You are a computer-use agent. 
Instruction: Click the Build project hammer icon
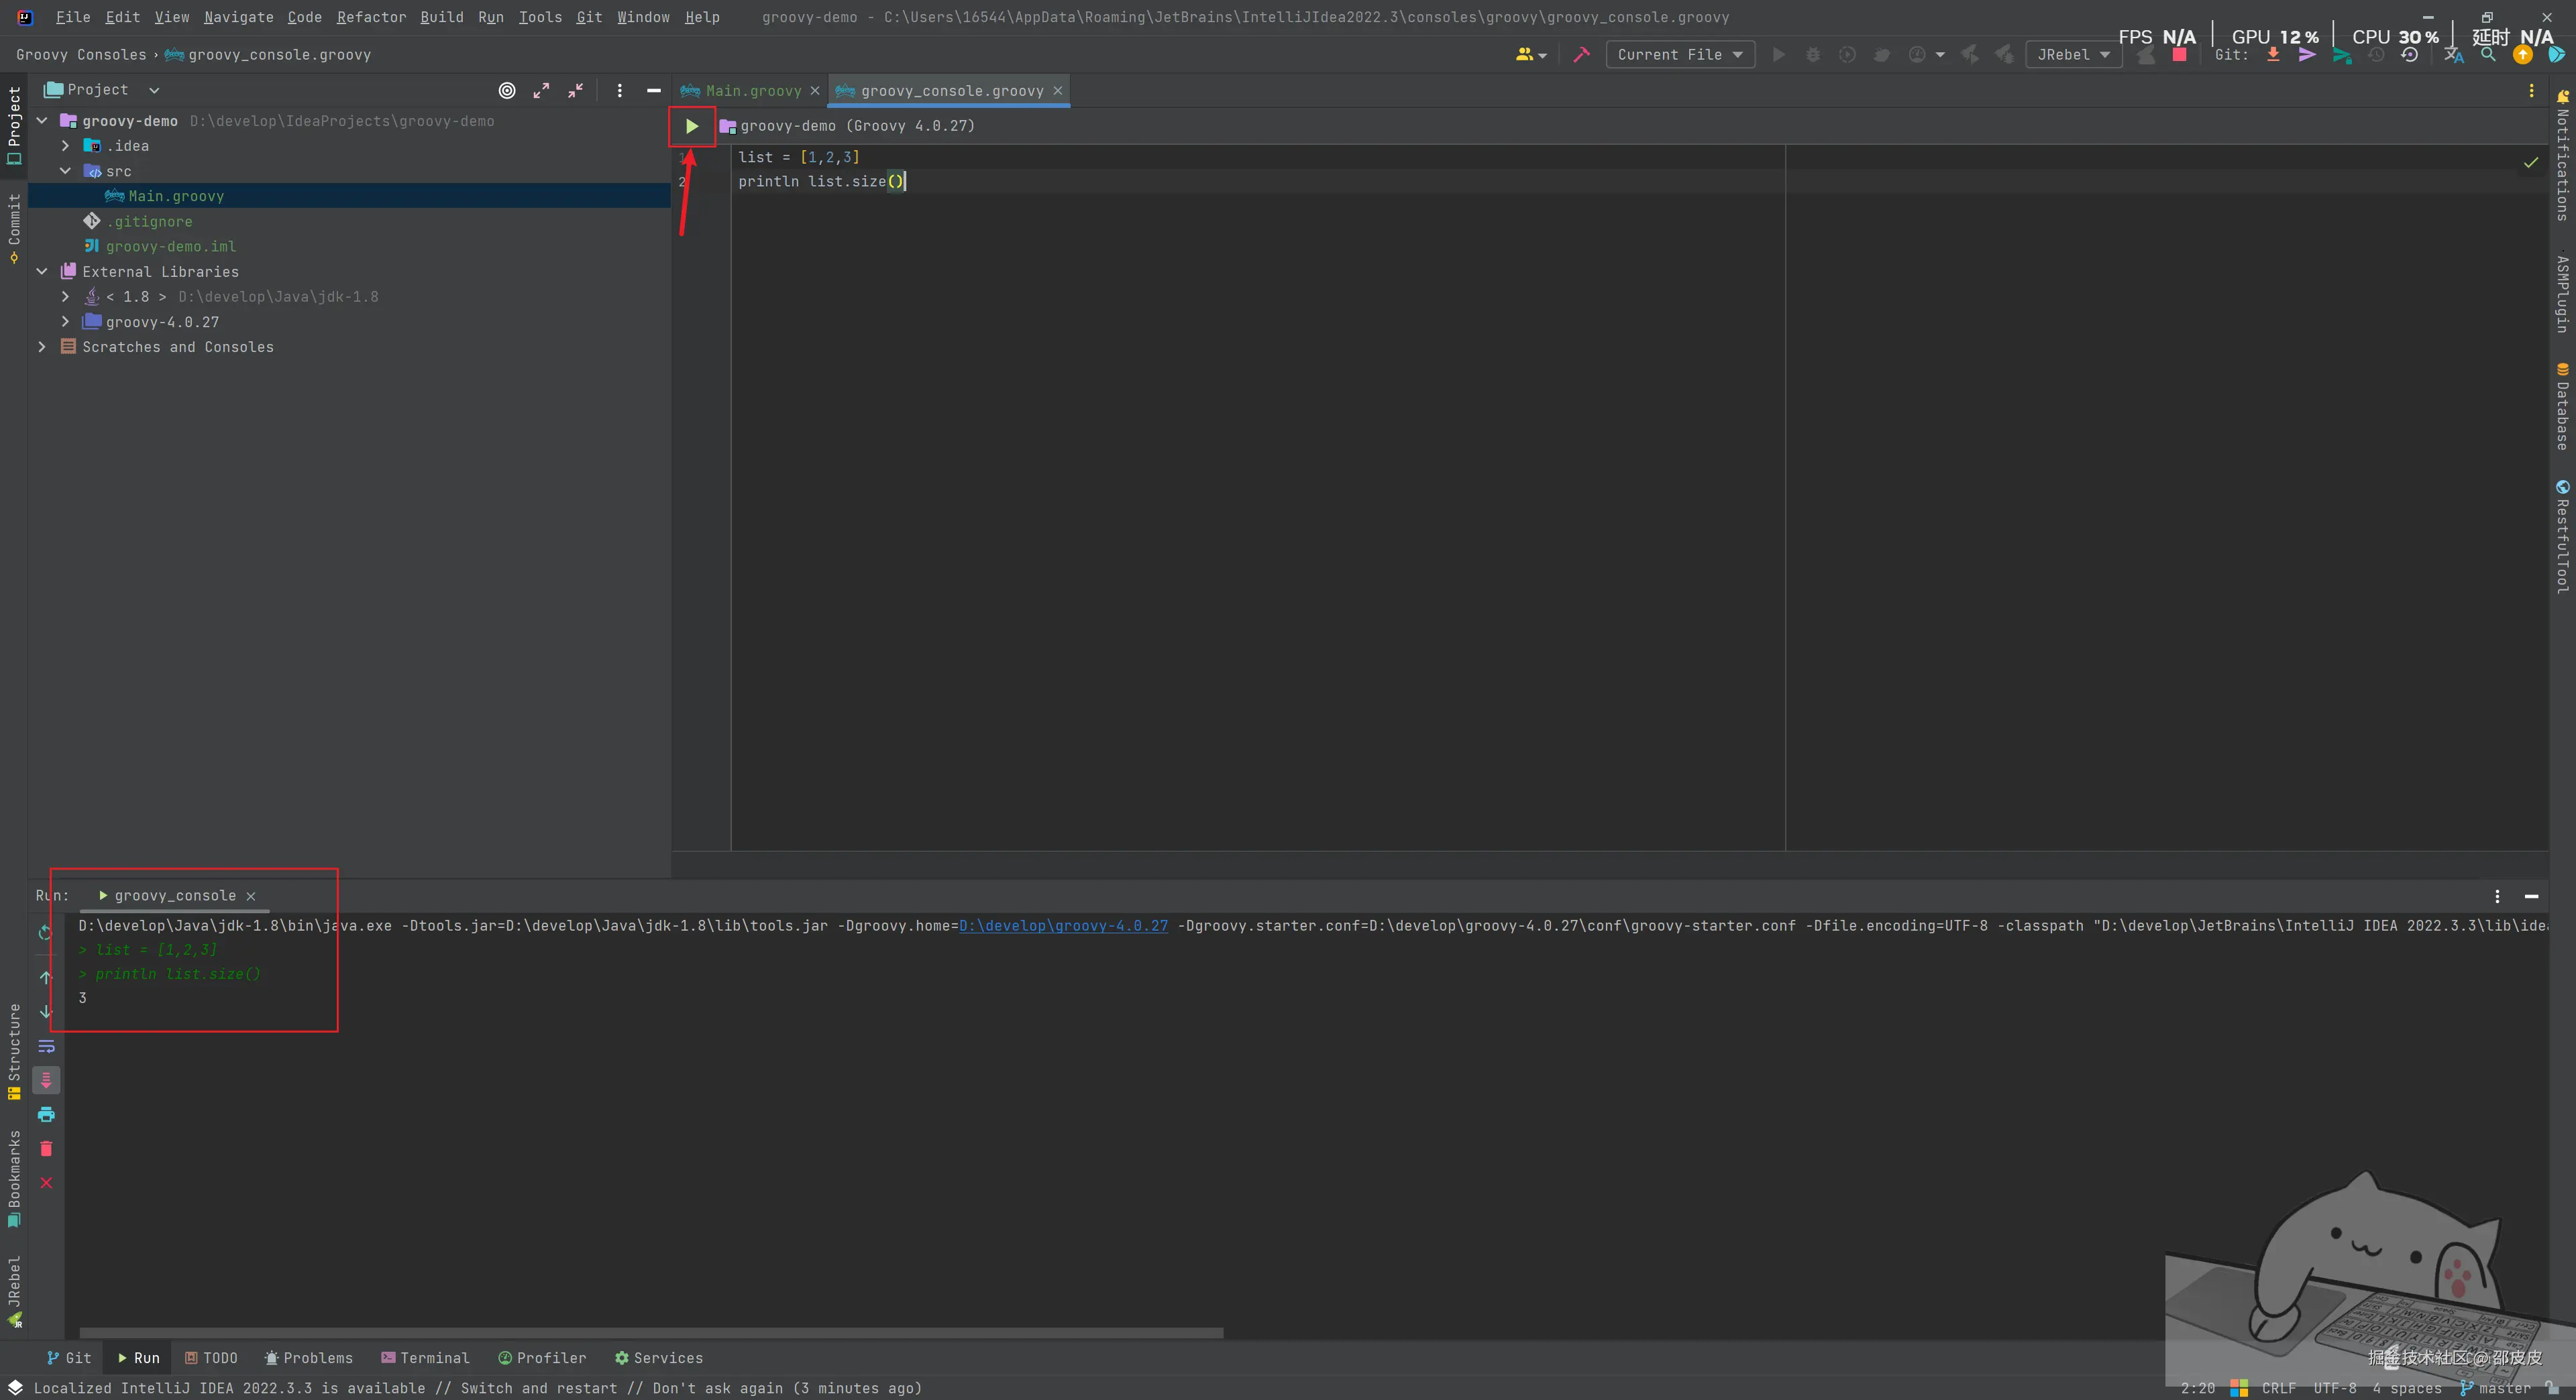(1581, 55)
